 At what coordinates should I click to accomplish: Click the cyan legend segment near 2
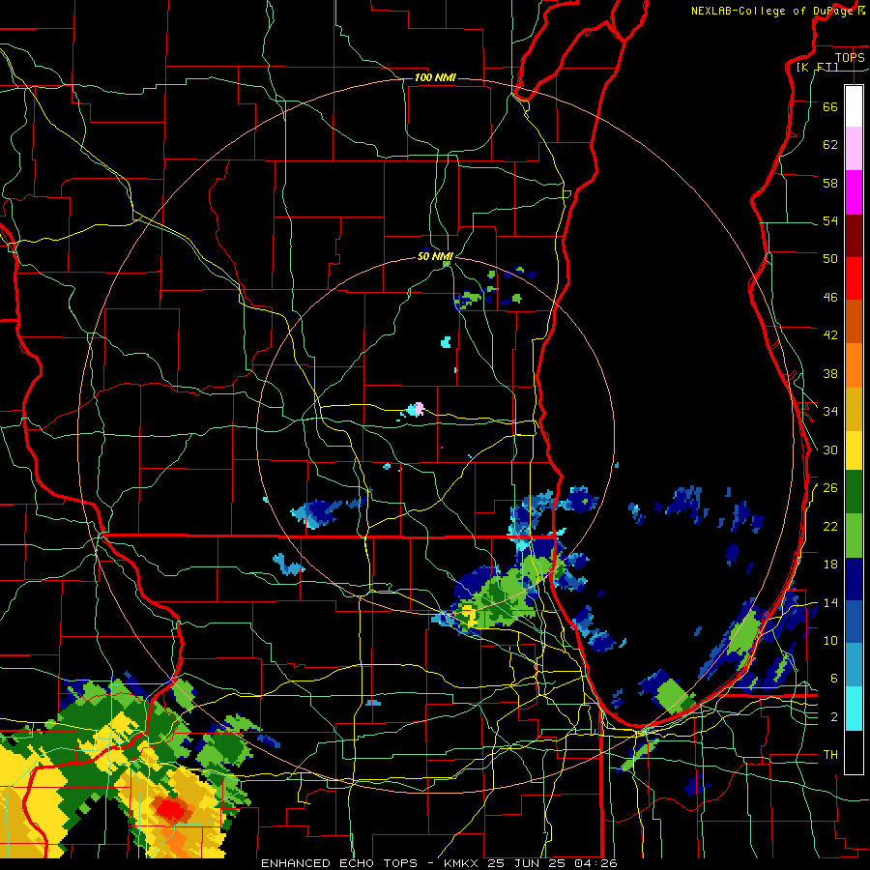[854, 709]
